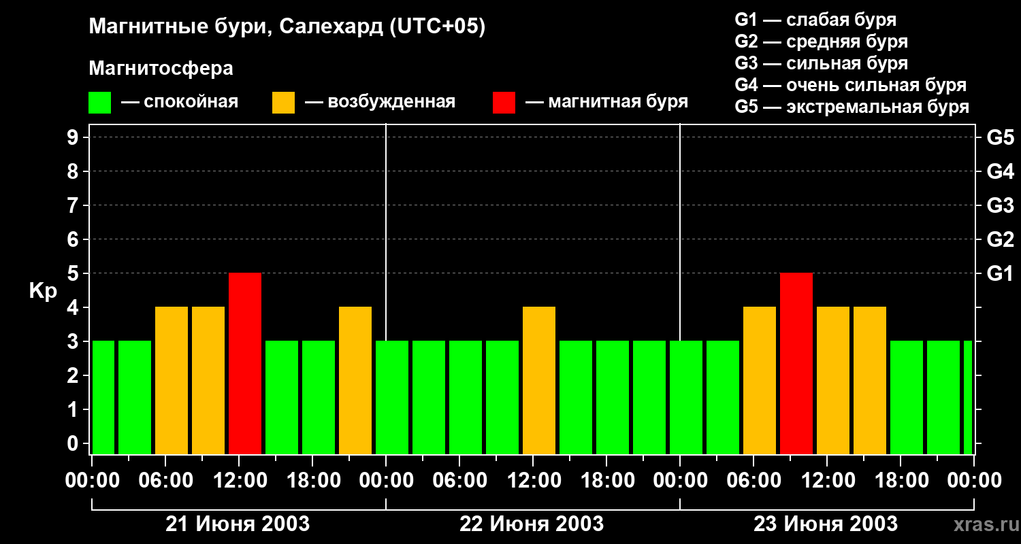
Task: Click the green bar right after 21 June's red bar
Action: pos(282,397)
